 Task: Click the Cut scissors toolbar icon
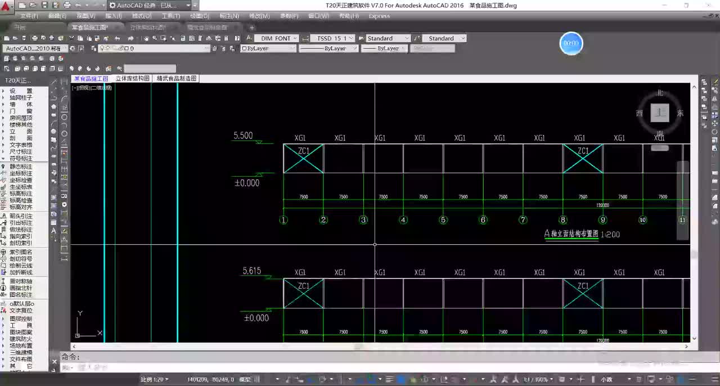point(71,38)
